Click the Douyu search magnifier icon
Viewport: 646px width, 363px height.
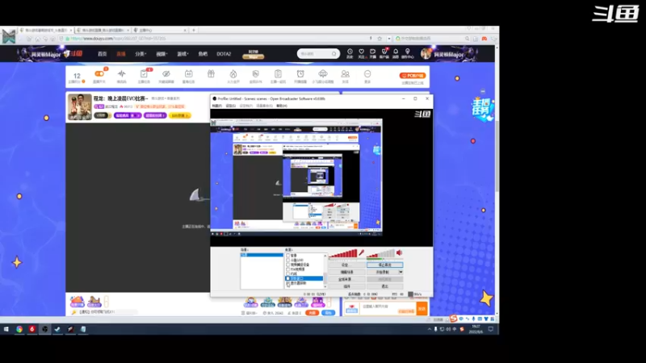point(334,53)
